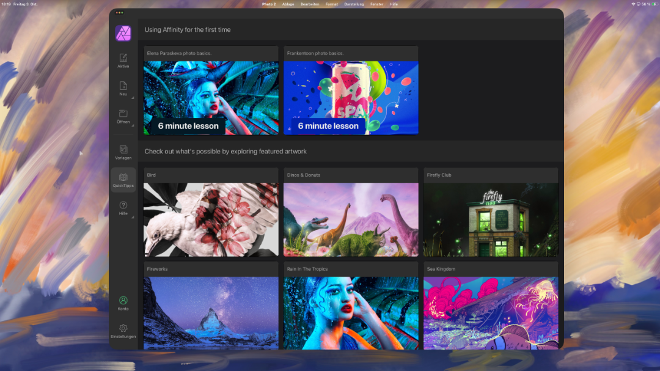Open the Ablage menu in menu bar
This screenshot has width=660, height=371.
(x=288, y=4)
